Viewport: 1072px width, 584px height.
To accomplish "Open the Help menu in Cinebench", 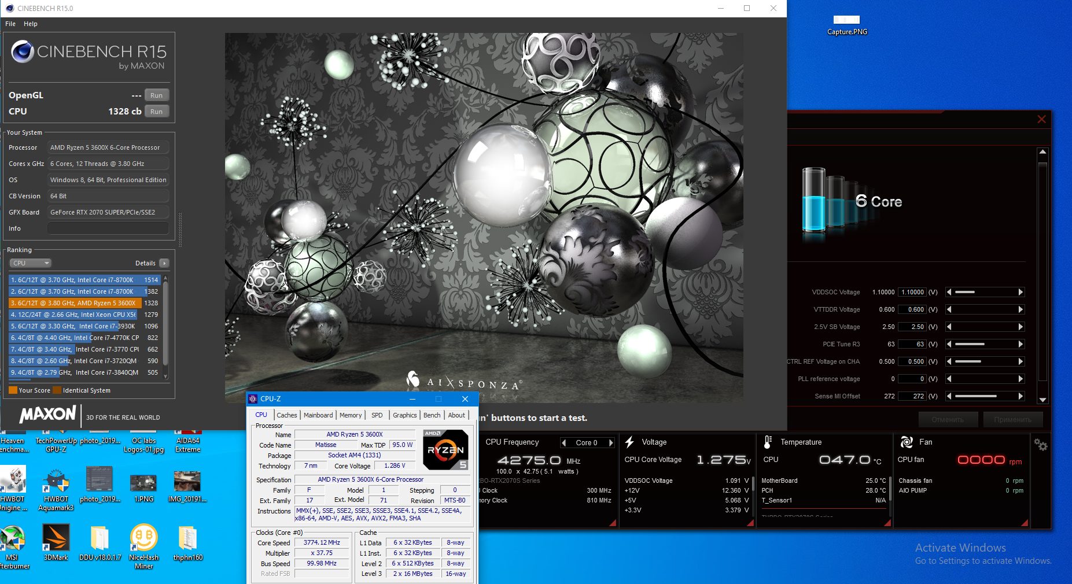I will pos(31,24).
